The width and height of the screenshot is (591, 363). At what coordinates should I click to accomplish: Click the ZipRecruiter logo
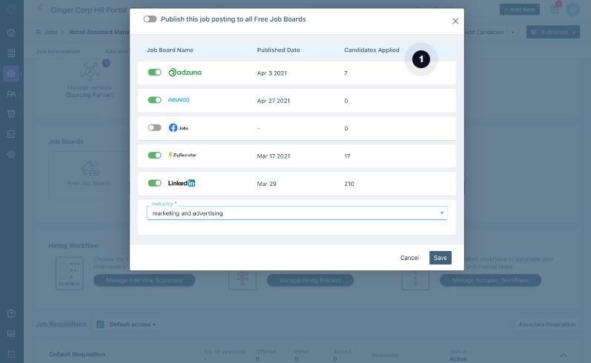pos(182,155)
